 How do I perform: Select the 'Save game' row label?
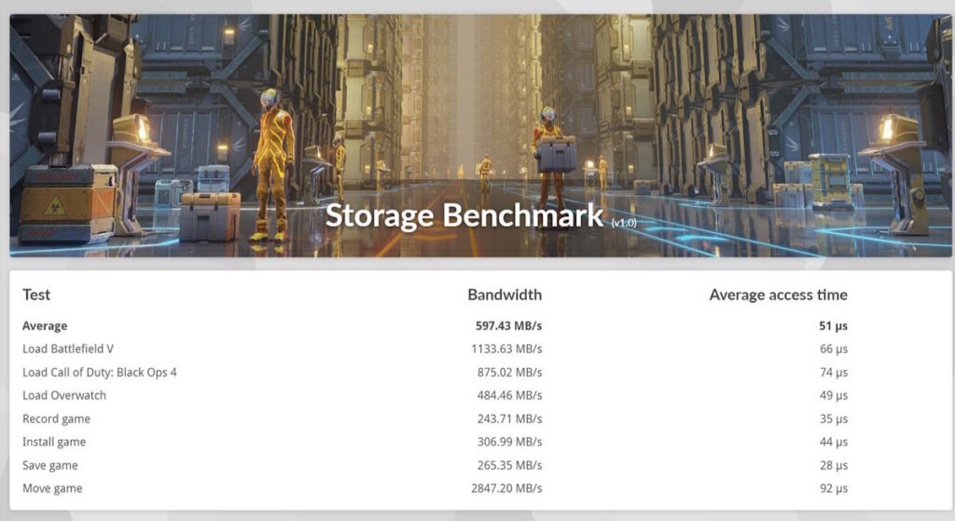(x=50, y=465)
